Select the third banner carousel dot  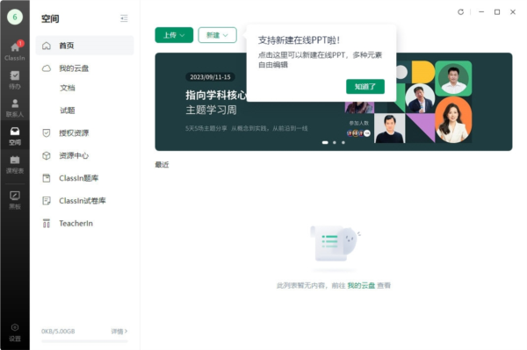click(x=343, y=143)
